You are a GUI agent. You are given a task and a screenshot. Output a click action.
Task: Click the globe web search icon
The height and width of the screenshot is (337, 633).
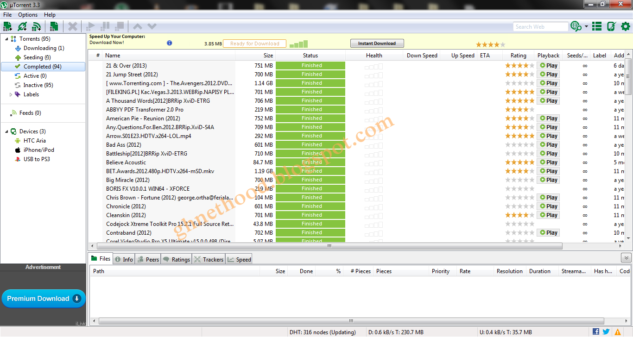coord(576,26)
